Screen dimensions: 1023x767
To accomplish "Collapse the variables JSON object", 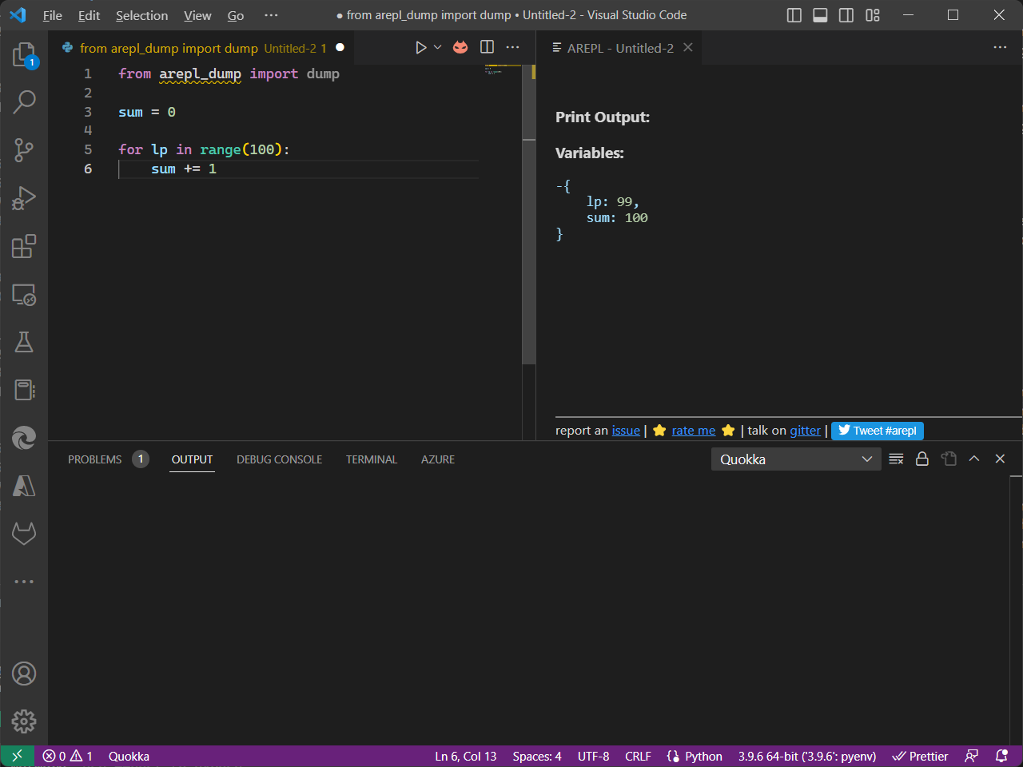I will [x=559, y=185].
